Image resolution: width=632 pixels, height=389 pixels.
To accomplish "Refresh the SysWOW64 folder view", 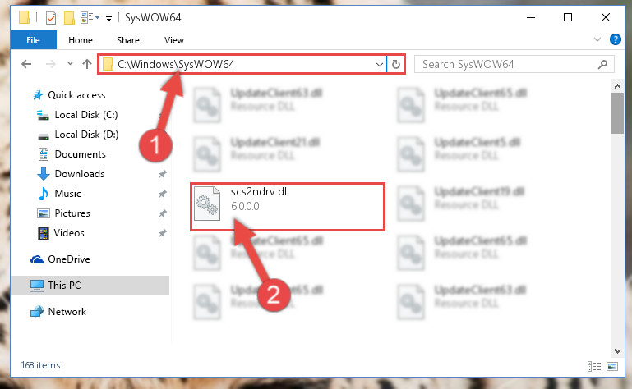I will pyautogui.click(x=396, y=65).
